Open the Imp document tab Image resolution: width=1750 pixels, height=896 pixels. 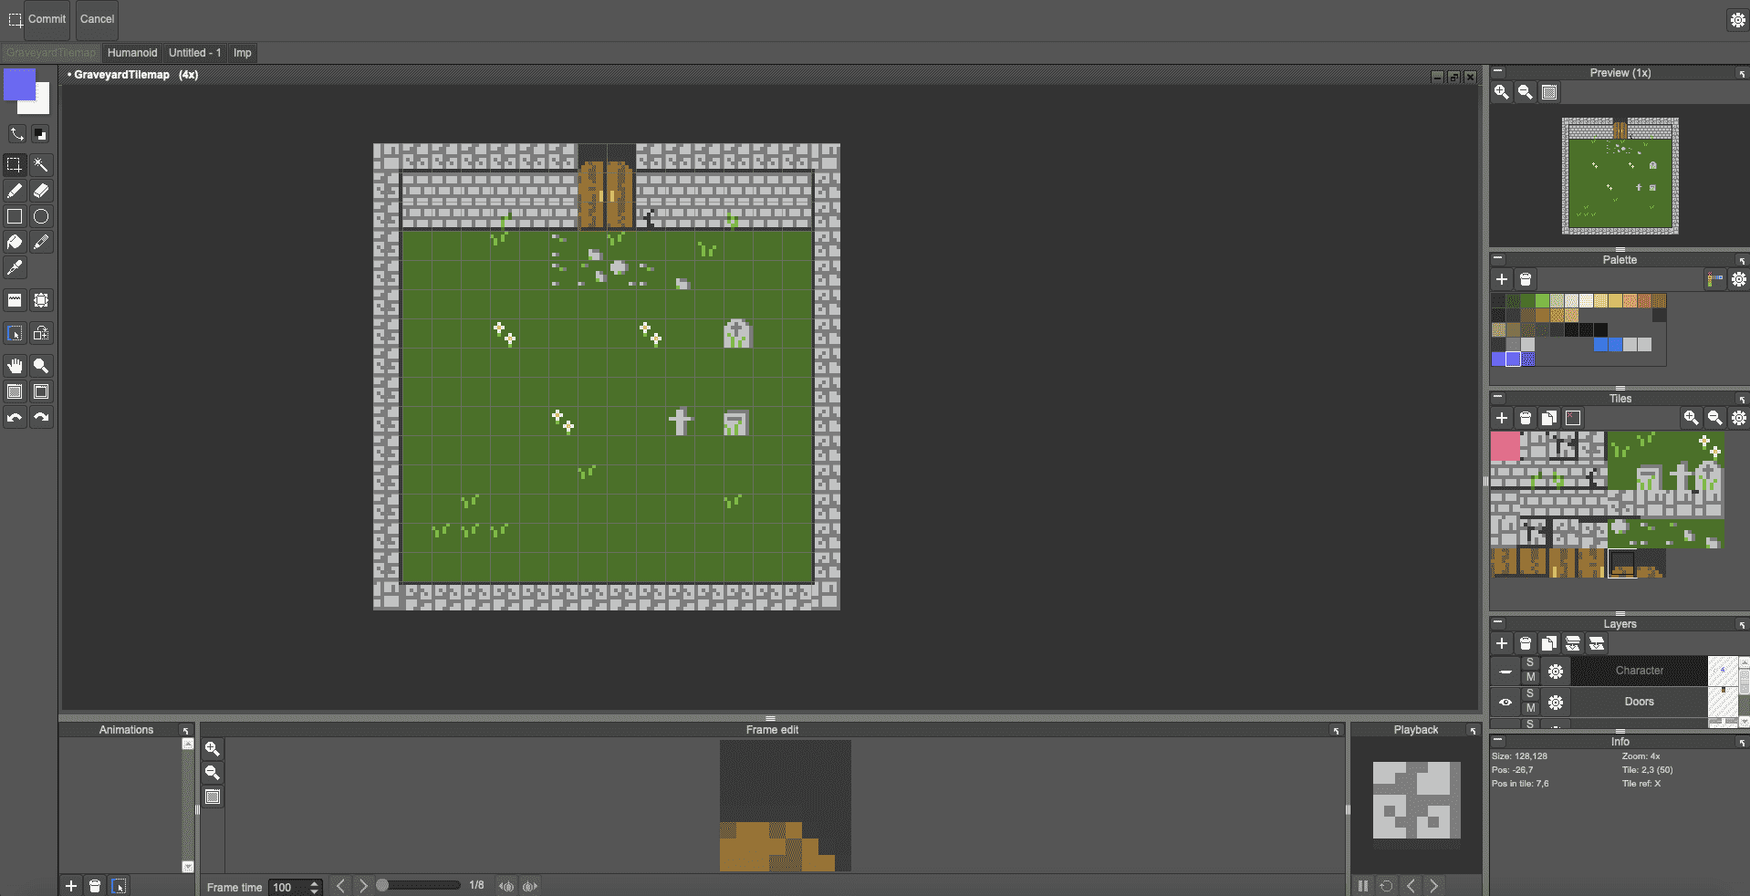pos(242,53)
